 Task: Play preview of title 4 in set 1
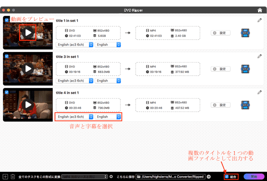click(28, 105)
